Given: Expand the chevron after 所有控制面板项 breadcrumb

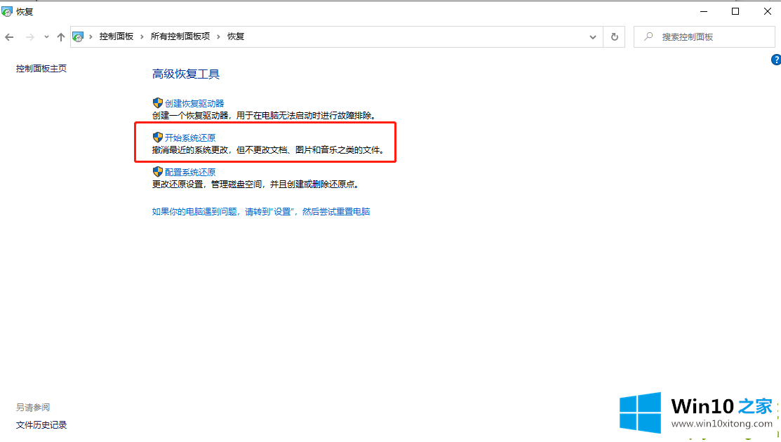Looking at the screenshot, I should (218, 36).
